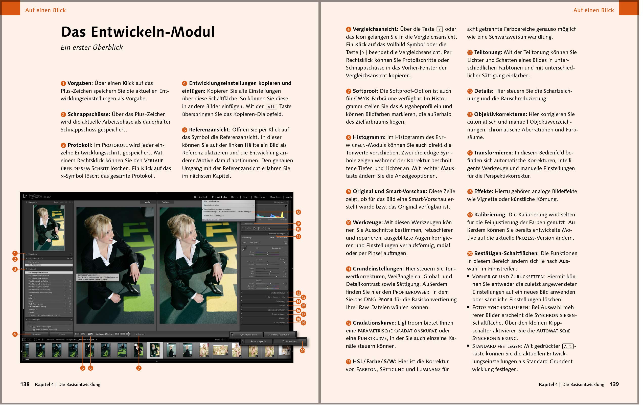Screen dimensions: 643x407
Task: Click the plus icon on the Sammlungen panel
Action: (71, 319)
